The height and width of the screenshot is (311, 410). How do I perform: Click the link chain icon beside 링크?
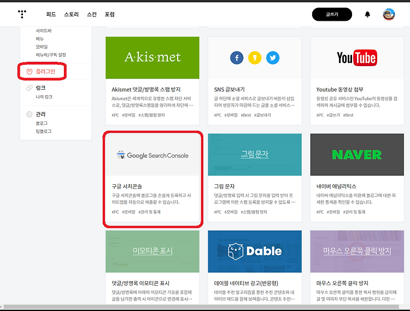[30, 88]
